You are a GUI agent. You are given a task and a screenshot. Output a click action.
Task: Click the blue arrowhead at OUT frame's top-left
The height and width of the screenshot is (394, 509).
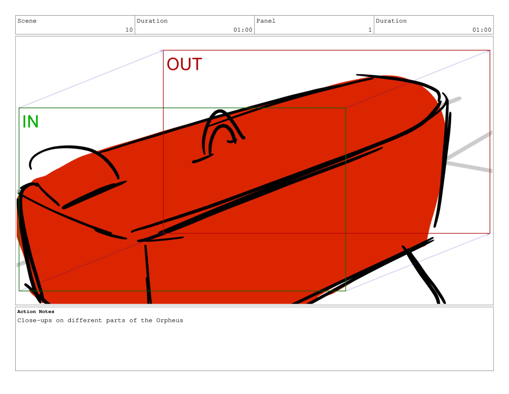coord(161,51)
